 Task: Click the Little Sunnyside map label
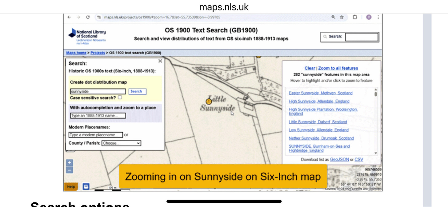point(218,104)
